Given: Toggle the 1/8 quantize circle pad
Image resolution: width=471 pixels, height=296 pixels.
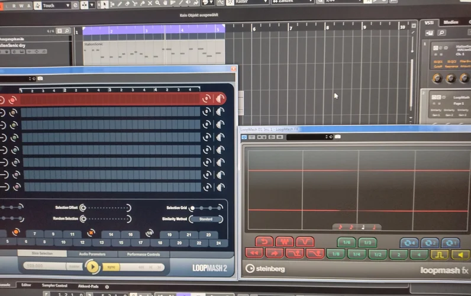Looking at the screenshot, I should 149,233.
